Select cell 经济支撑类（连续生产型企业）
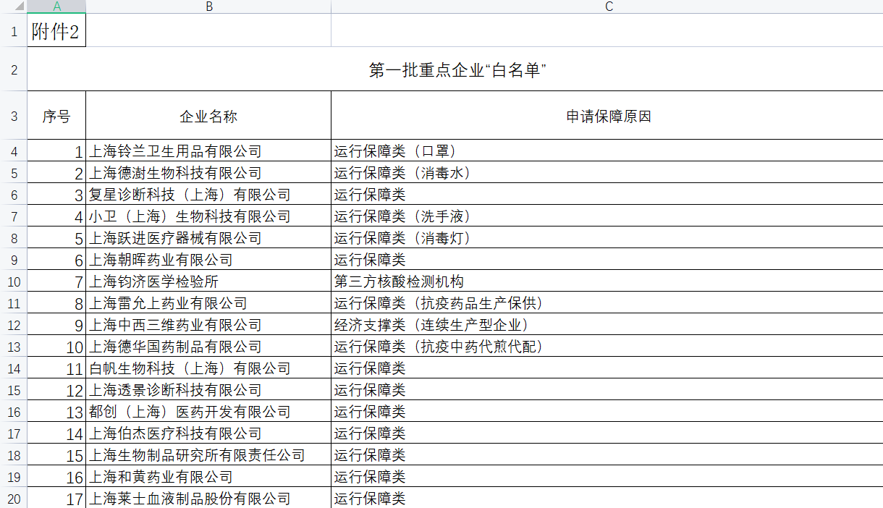This screenshot has width=883, height=508. [607, 325]
